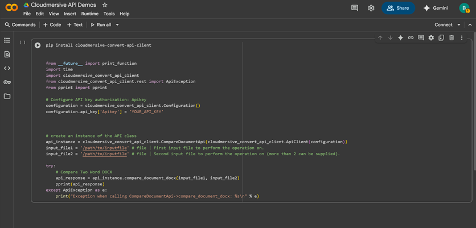
Task: Run the cell with the play button
Action: [x=38, y=45]
